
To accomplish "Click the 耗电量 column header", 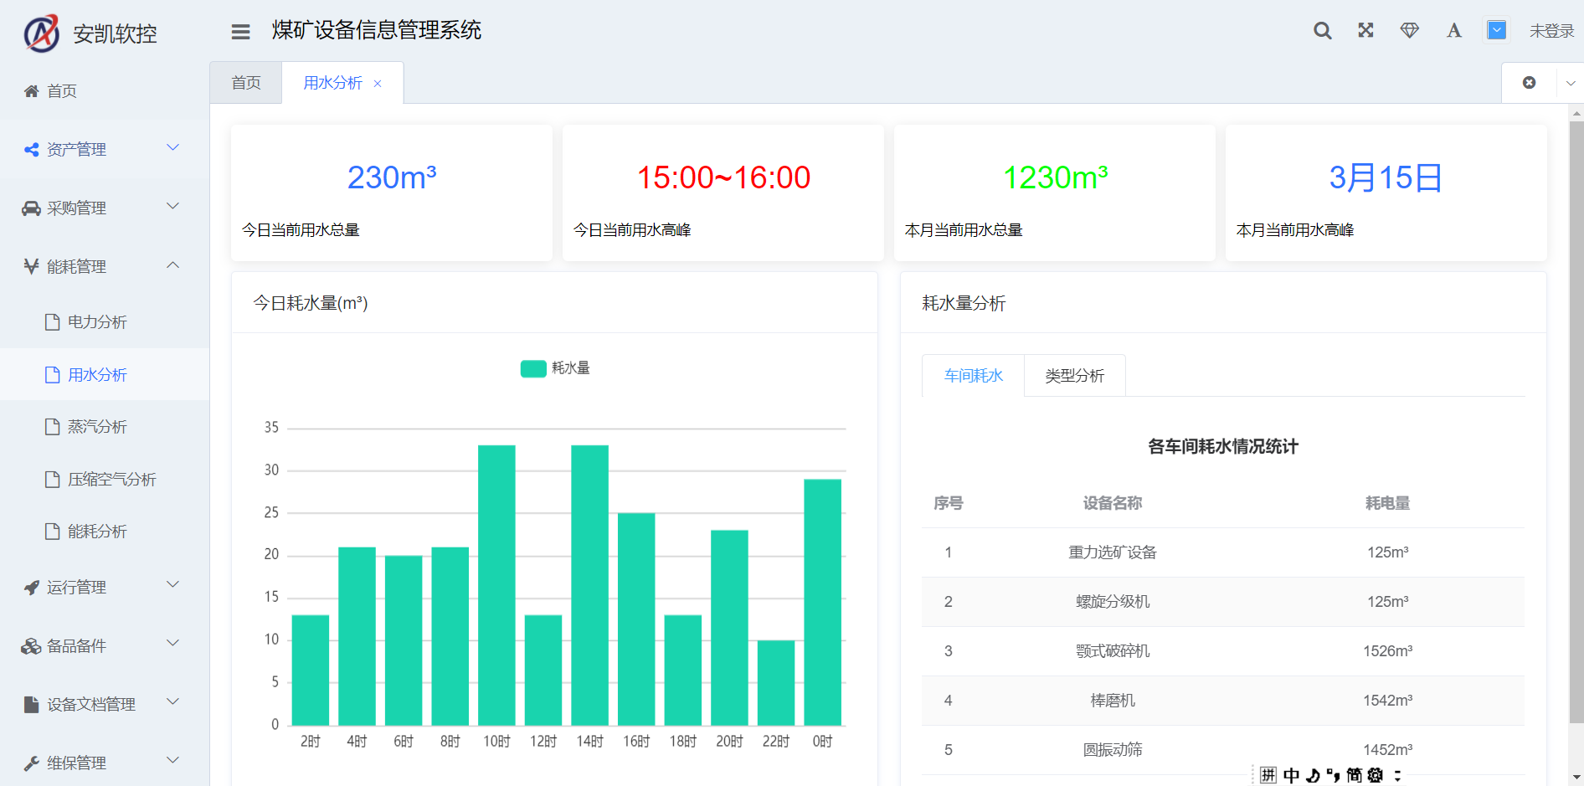I will pyautogui.click(x=1387, y=503).
